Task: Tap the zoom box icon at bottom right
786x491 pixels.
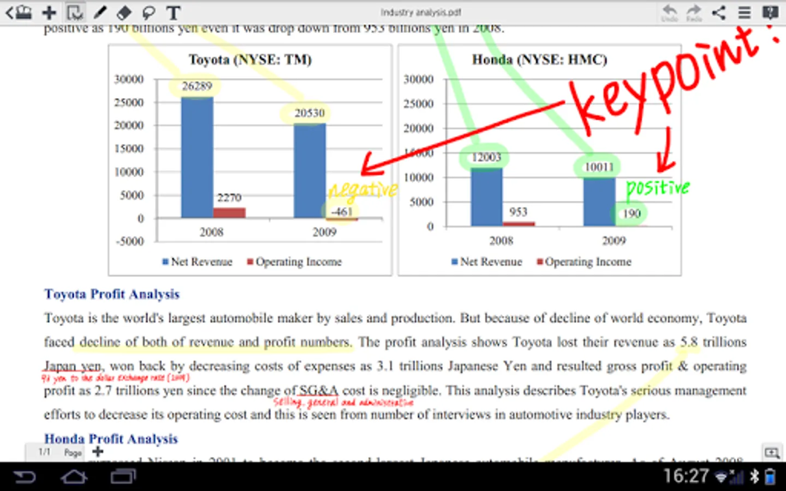Action: (772, 452)
